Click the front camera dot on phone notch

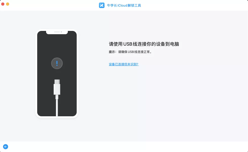pos(61,32)
